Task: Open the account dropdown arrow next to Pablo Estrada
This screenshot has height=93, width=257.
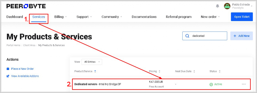Action: pyautogui.click(x=251, y=6)
